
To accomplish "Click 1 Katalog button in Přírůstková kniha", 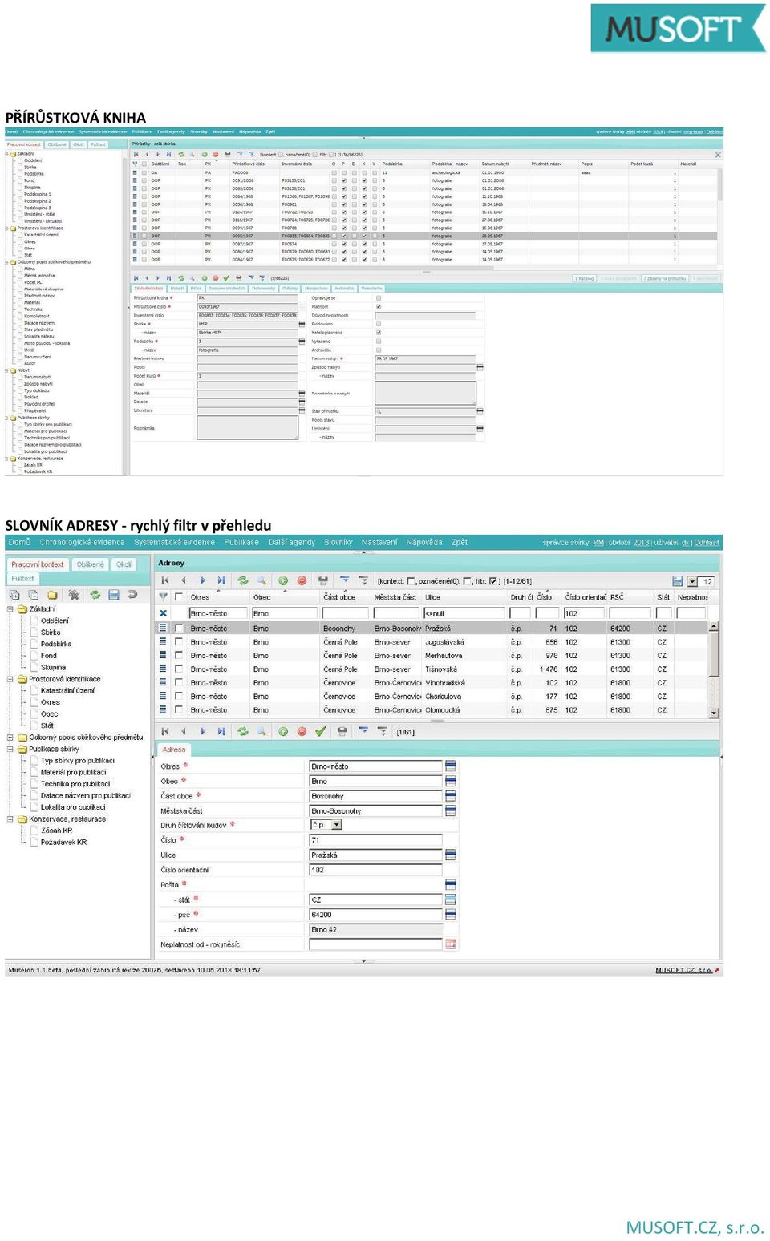I will click(x=585, y=278).
